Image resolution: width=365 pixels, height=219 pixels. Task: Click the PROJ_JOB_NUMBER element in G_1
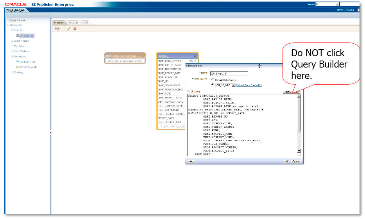click(168, 110)
